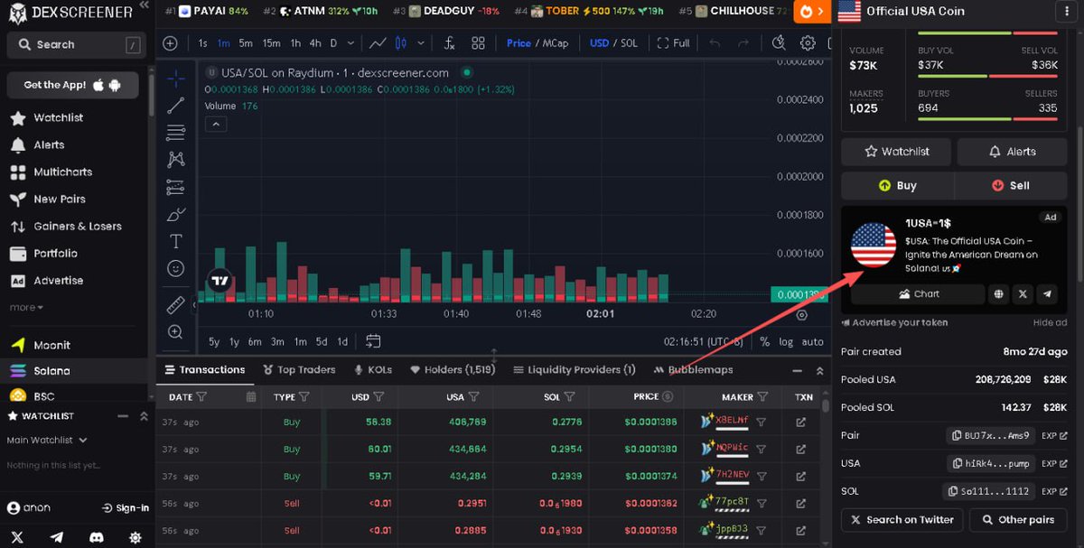Open the DEX Screener Telegram channel
The width and height of the screenshot is (1084, 548).
coord(57,537)
